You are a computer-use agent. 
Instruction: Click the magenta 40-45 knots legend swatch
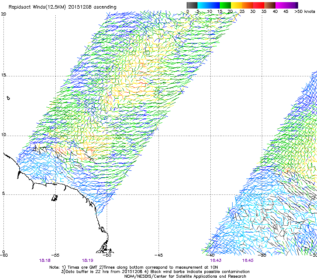pos(281,5)
